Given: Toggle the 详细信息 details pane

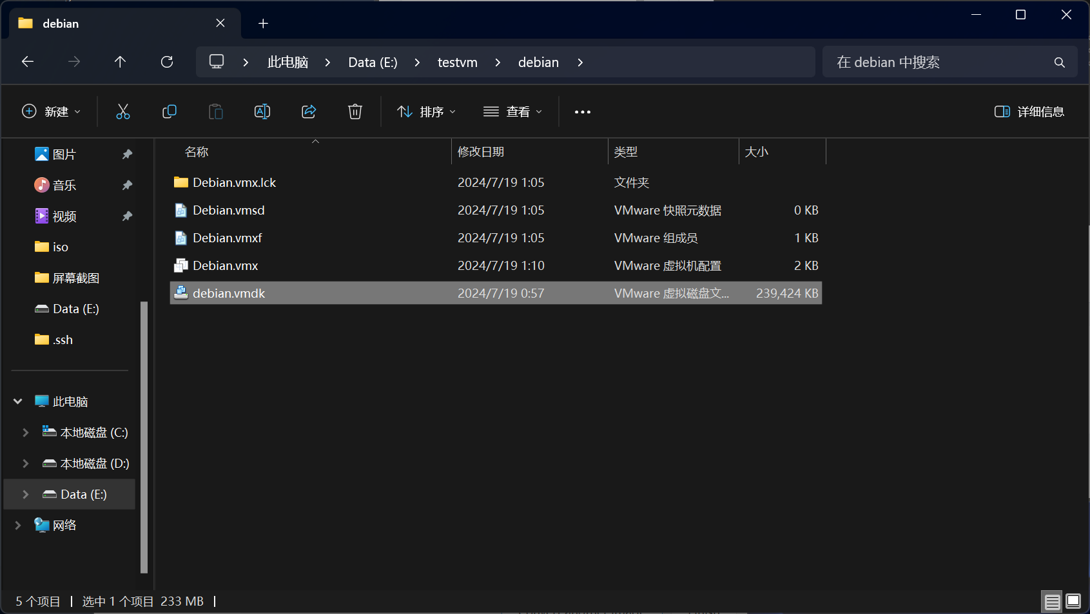Looking at the screenshot, I should (1029, 111).
